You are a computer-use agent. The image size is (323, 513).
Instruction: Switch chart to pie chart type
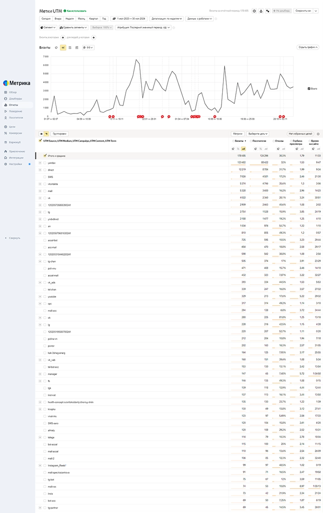(56, 48)
